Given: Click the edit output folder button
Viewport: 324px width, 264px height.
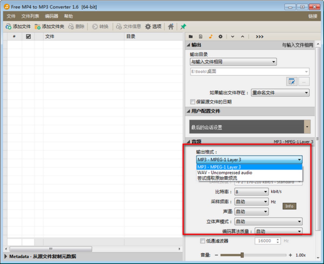Looking at the screenshot, I should 292,82.
